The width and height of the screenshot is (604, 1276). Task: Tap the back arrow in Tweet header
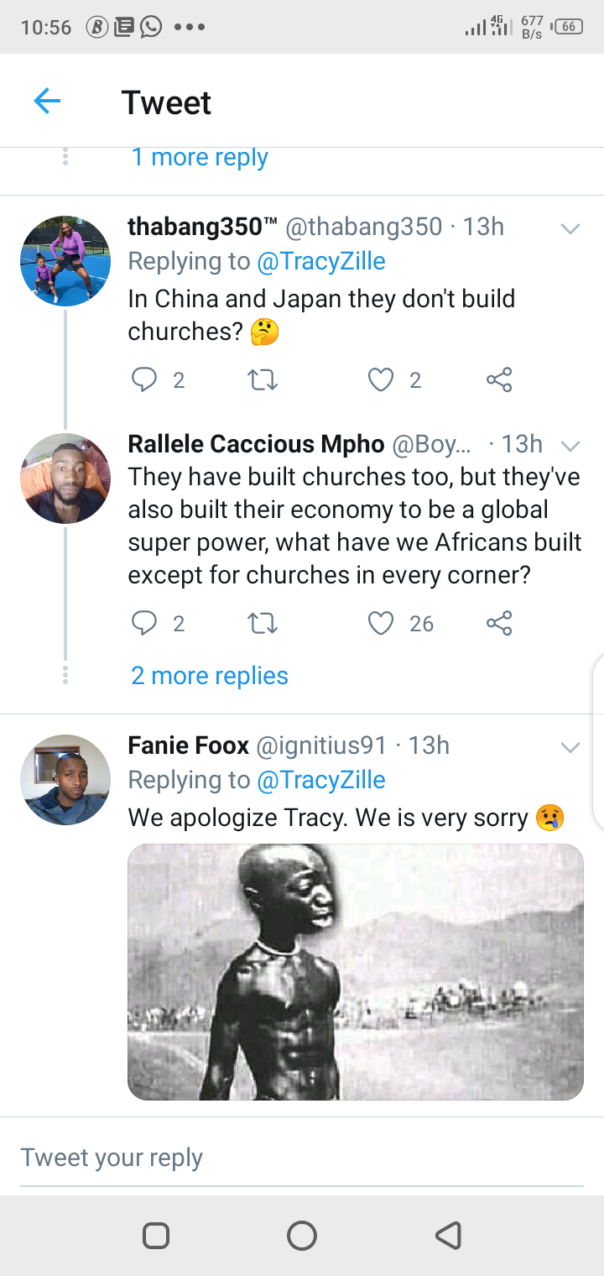[47, 102]
